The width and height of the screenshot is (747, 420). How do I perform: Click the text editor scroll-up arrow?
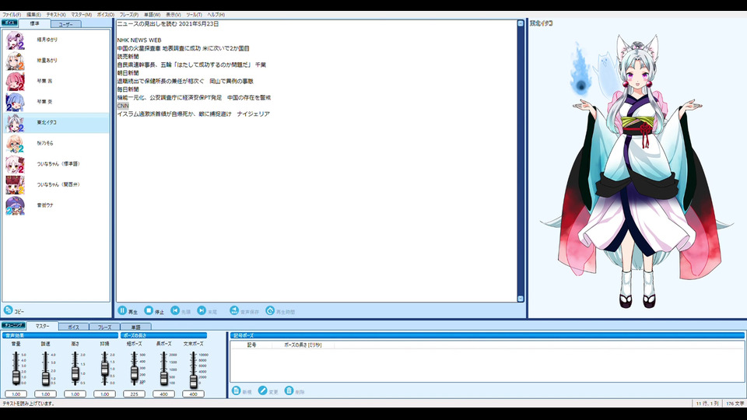click(x=521, y=23)
